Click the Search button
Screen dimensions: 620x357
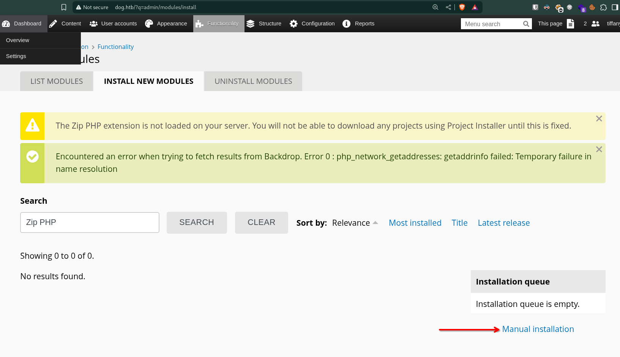click(197, 222)
